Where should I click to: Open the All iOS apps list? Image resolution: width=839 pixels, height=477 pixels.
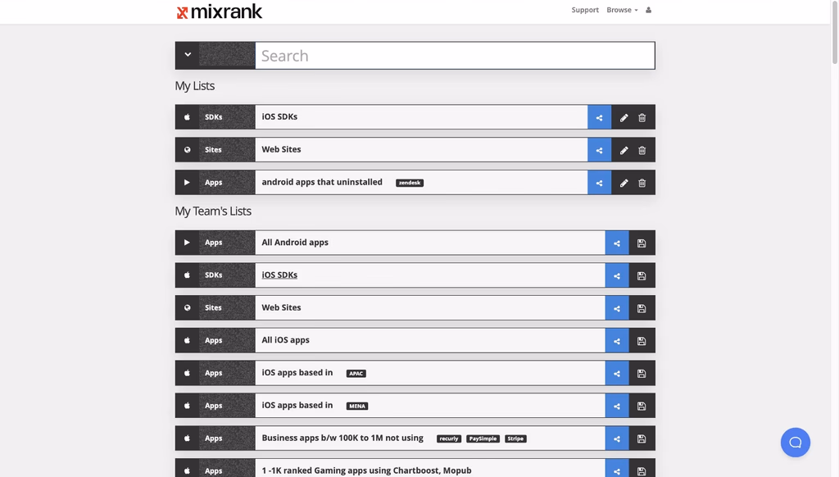point(285,340)
